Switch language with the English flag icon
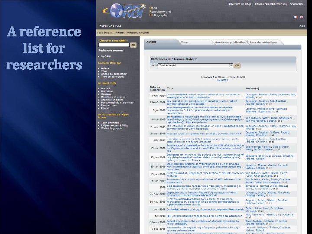 302,17
